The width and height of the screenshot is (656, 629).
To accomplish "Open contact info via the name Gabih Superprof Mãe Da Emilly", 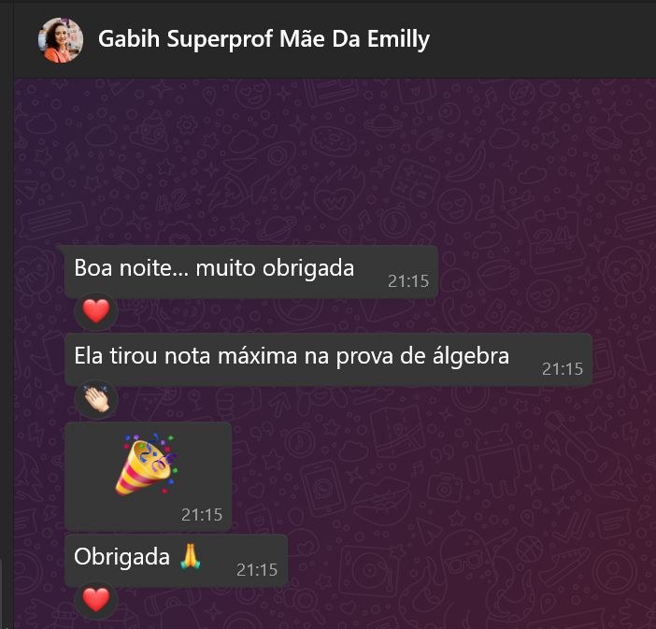I will (x=264, y=39).
